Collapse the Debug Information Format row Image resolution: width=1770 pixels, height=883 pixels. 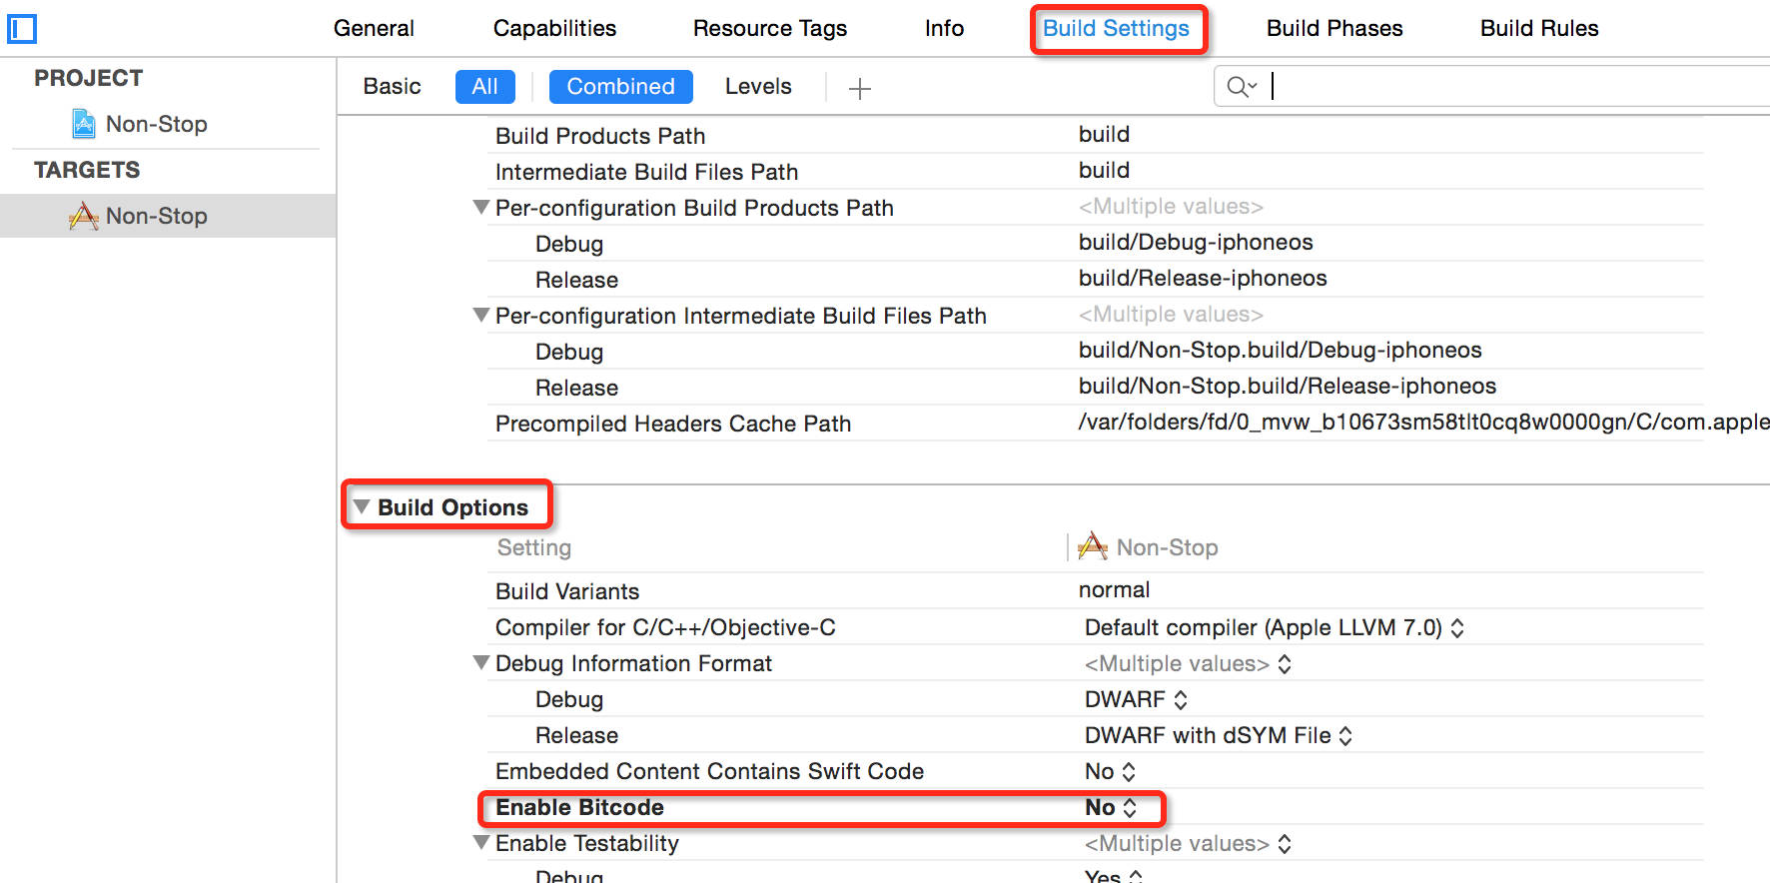481,663
